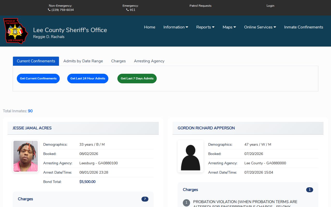The width and height of the screenshot is (331, 207).
Task: Open the Patrol Requests link
Action: pos(200,6)
